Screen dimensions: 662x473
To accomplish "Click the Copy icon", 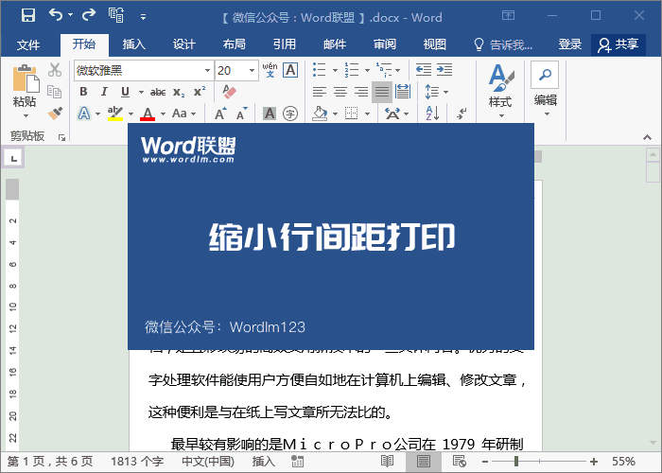I will pyautogui.click(x=55, y=92).
